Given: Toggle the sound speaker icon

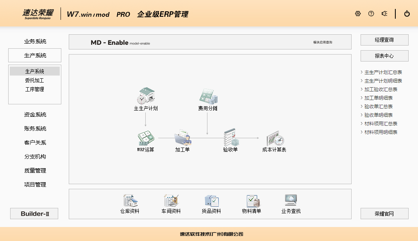Looking at the screenshot, I should click(384, 14).
